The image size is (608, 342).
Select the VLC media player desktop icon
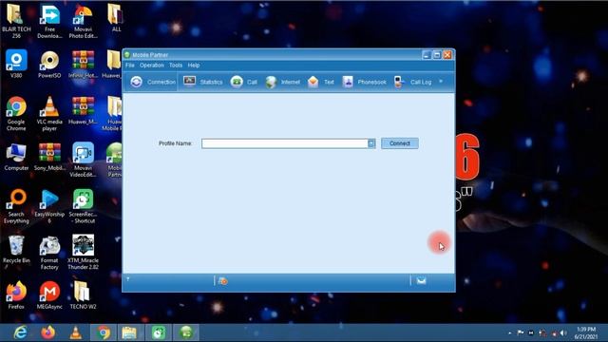point(49,113)
